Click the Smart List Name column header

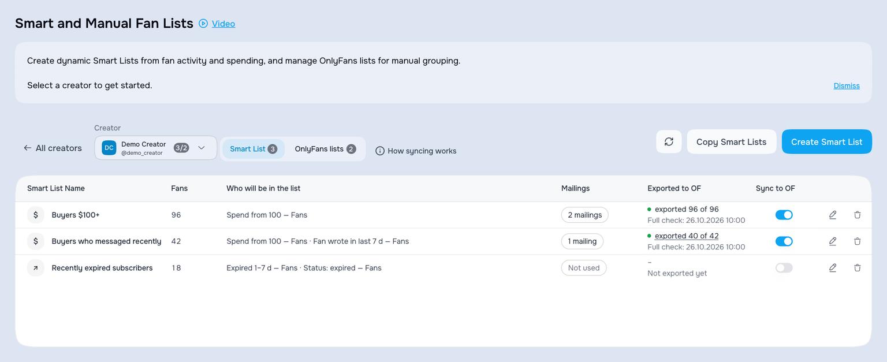[x=56, y=188]
